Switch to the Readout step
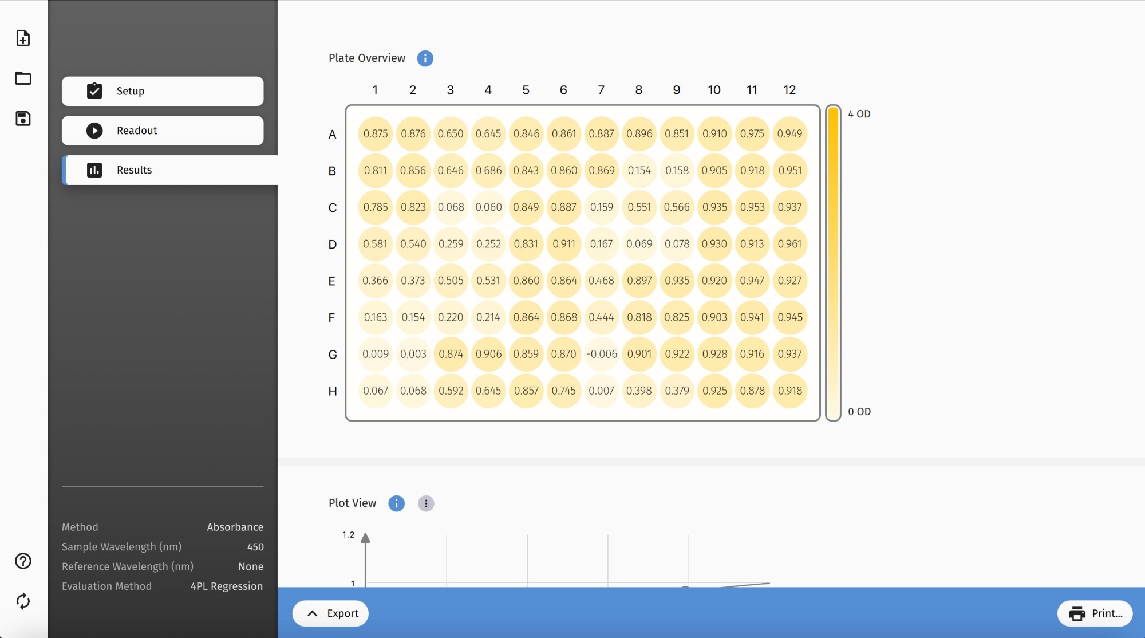 [163, 131]
